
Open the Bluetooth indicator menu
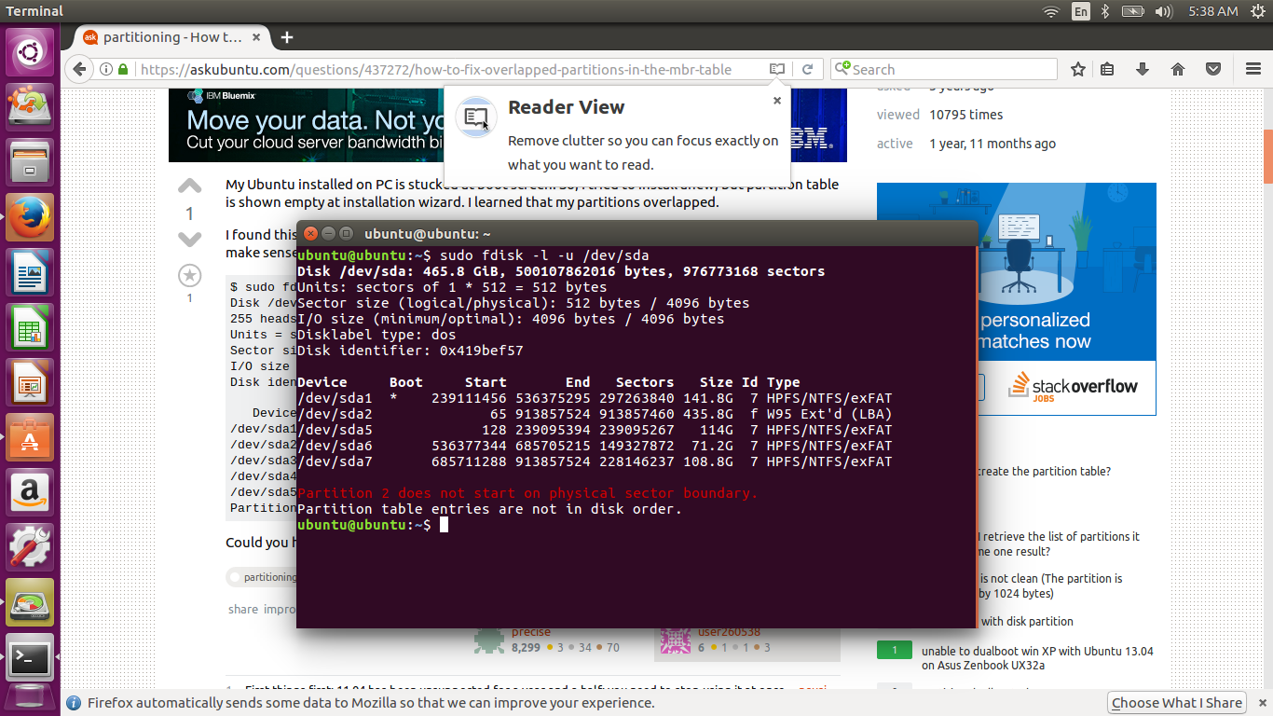coord(1105,11)
